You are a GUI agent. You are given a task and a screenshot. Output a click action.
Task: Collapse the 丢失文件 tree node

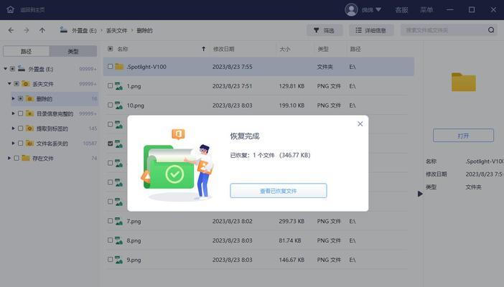9,83
